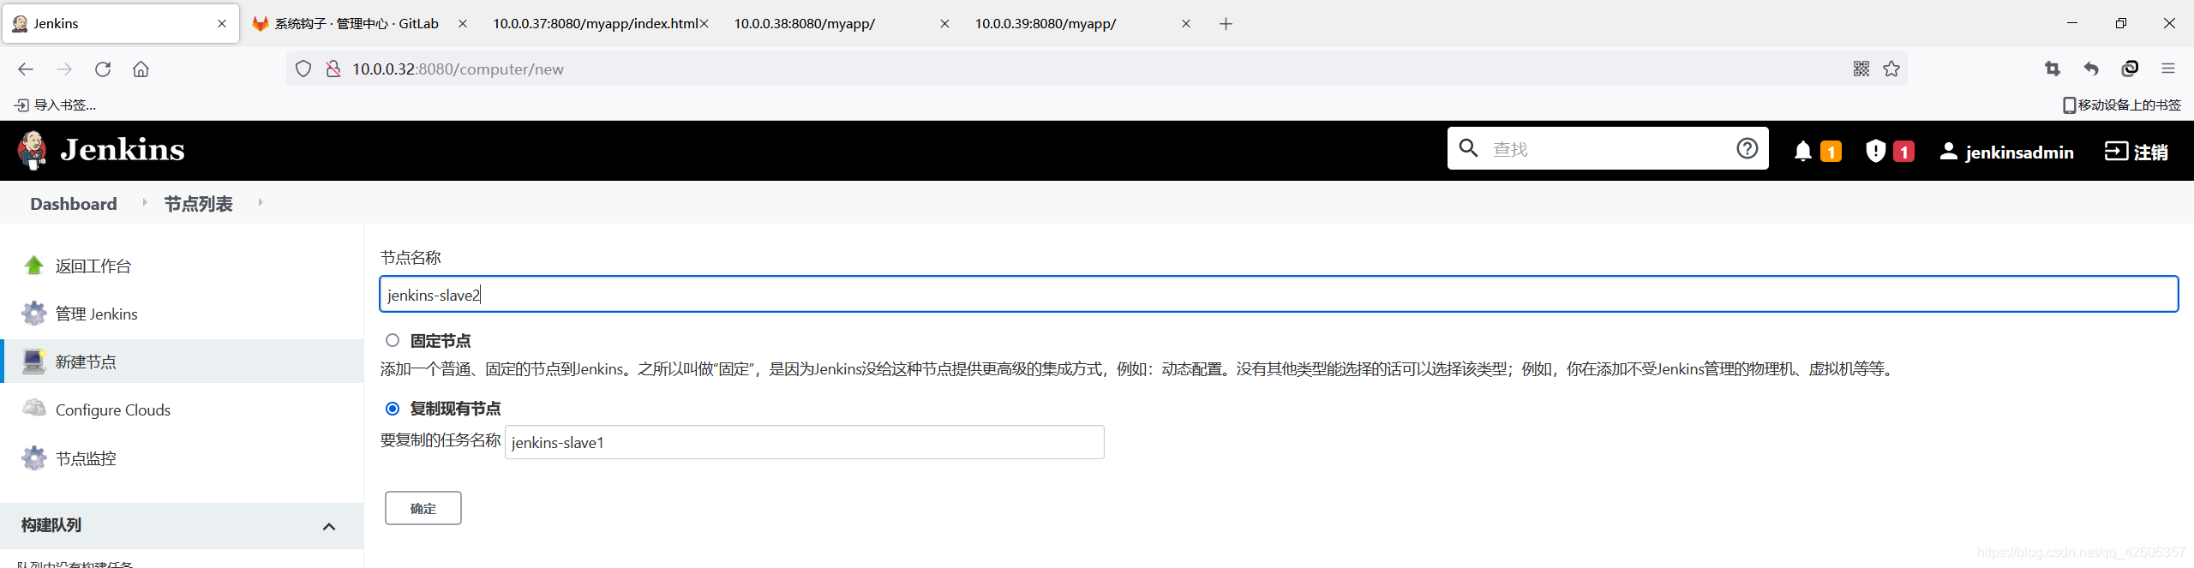2194x568 pixels.
Task: Open the Dashboard breadcrumb link
Action: point(74,204)
